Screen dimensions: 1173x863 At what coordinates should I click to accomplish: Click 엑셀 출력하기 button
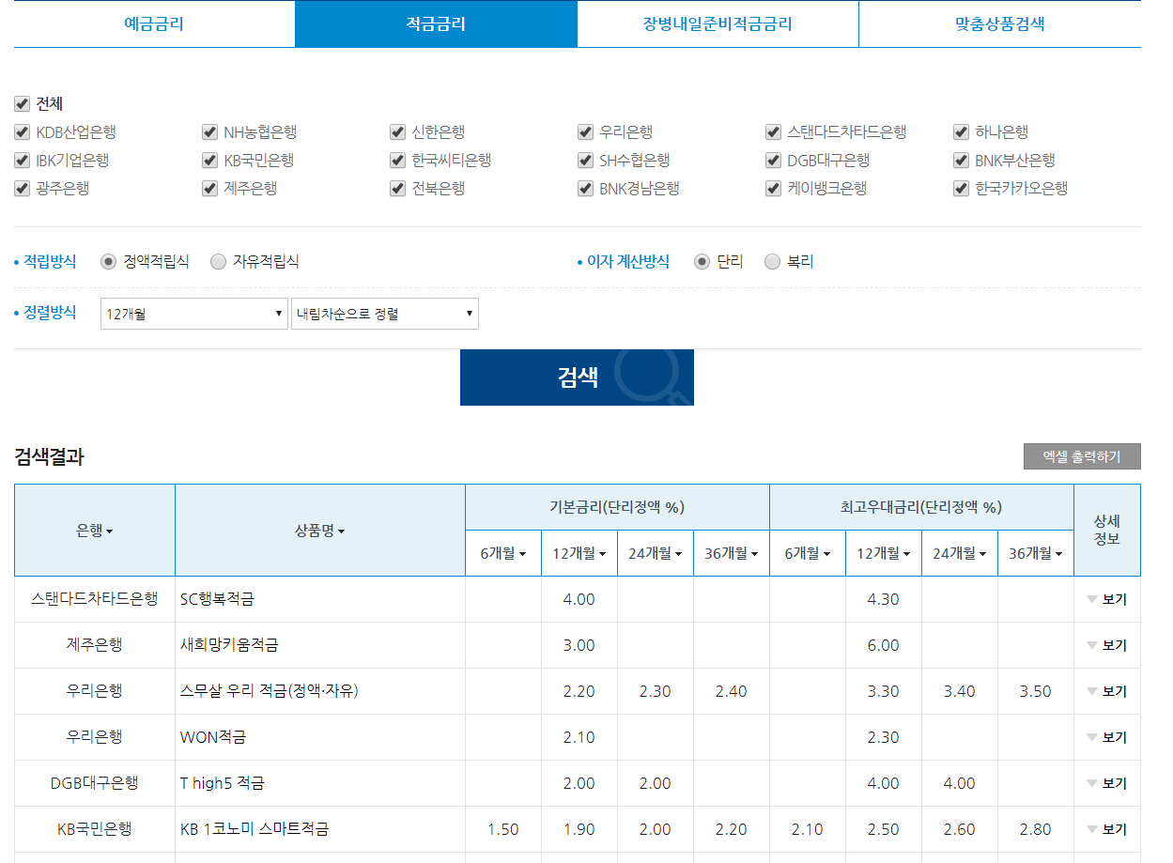click(x=1082, y=456)
